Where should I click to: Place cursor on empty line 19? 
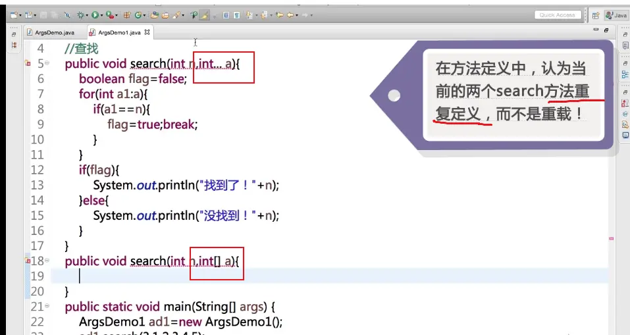point(329,276)
